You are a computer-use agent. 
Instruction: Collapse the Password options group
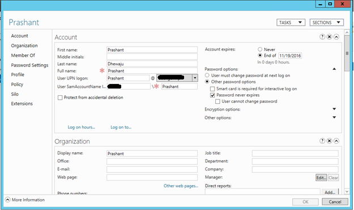click(x=334, y=69)
